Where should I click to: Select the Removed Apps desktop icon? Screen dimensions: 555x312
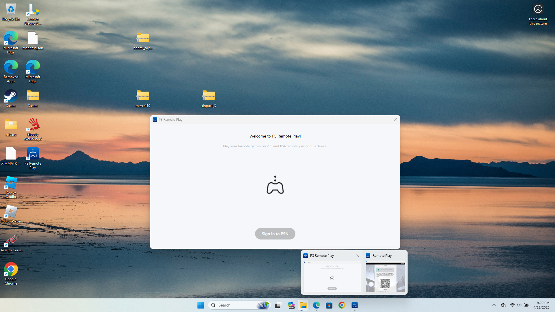coord(11,72)
